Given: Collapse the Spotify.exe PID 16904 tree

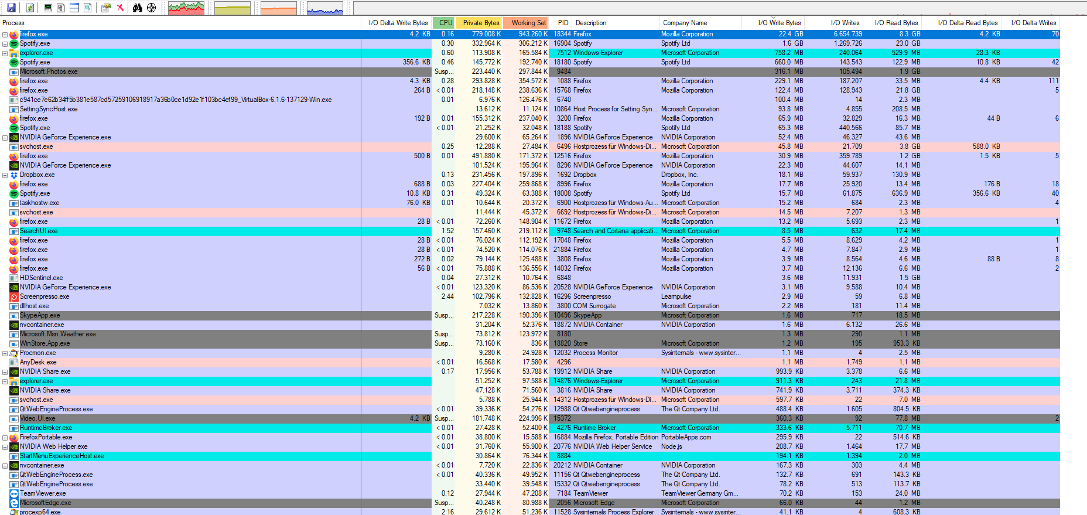Looking at the screenshot, I should click(5, 44).
